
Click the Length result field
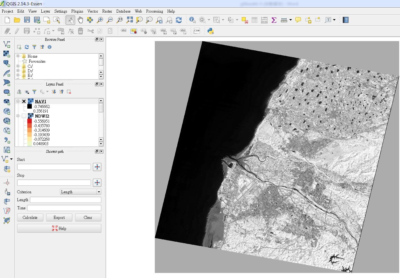pyautogui.click(x=66, y=200)
